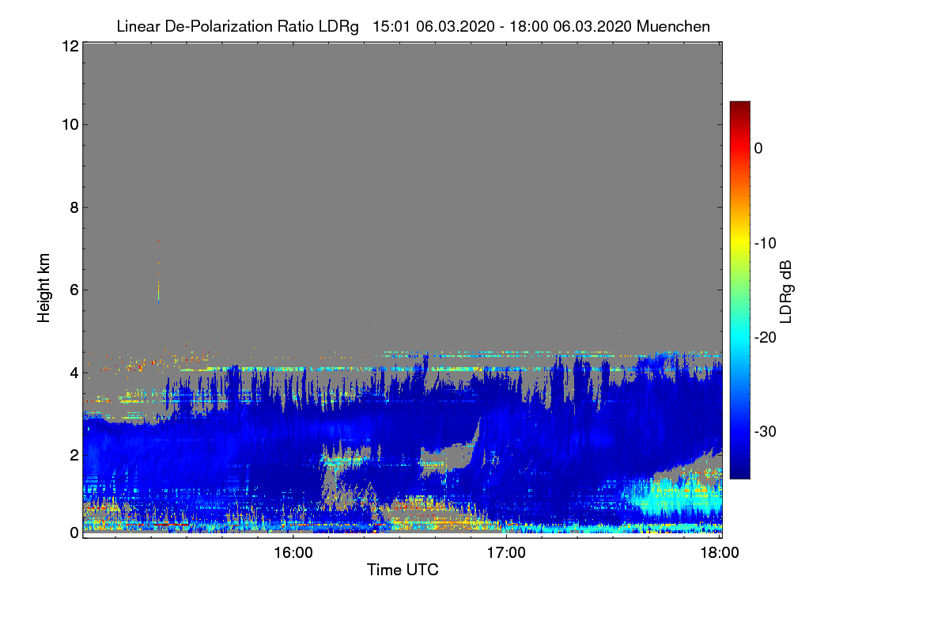The height and width of the screenshot is (633, 949).
Task: Click the isolated vertical streak near 6 km
Action: pyautogui.click(x=159, y=271)
